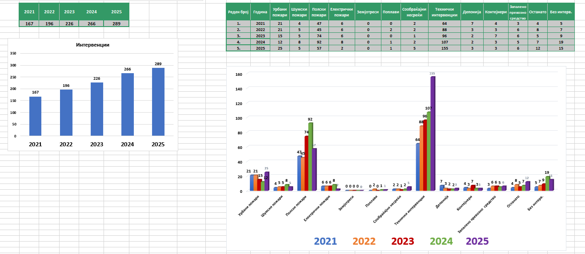Click the 2021 axis label under blue bar chart

coord(35,144)
